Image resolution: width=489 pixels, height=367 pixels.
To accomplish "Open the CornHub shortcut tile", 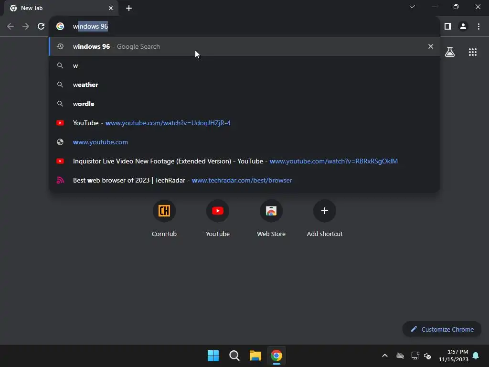I will coord(164,218).
